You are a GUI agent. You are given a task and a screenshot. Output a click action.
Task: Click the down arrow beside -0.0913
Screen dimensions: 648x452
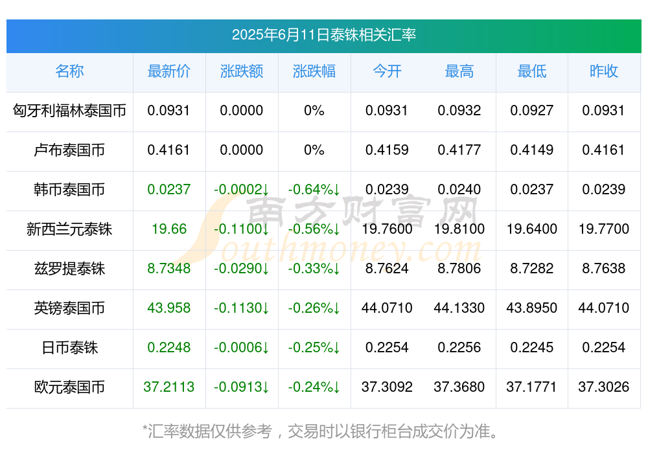[x=266, y=387]
